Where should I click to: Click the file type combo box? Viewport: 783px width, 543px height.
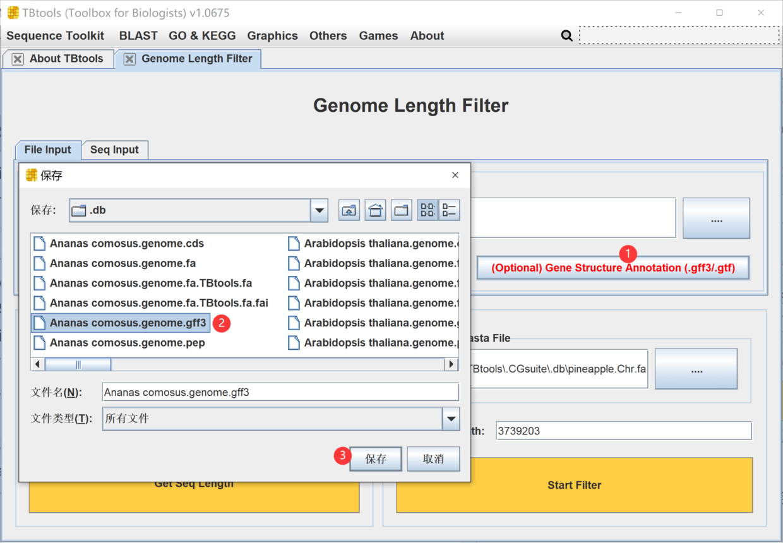[281, 419]
